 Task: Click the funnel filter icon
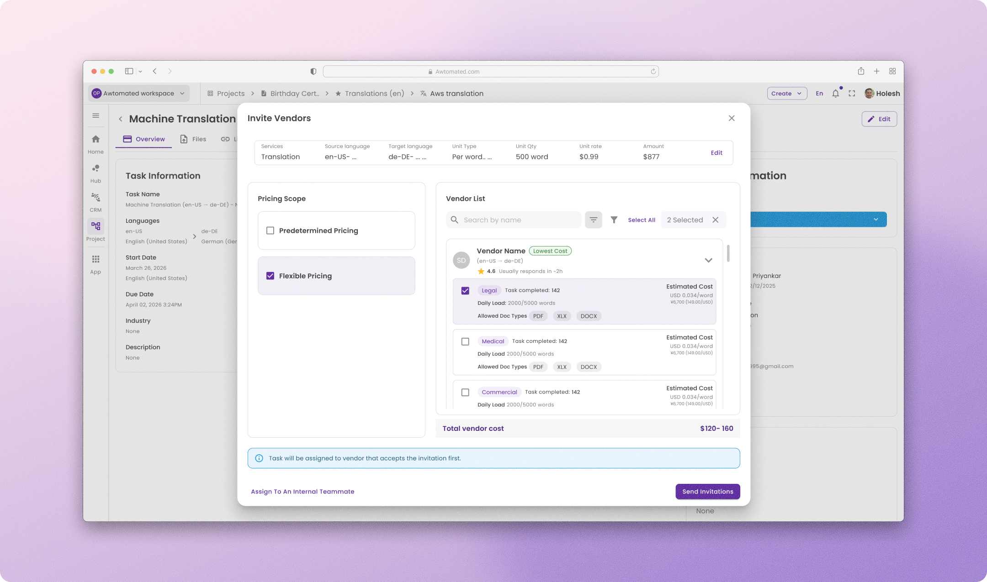click(x=614, y=220)
